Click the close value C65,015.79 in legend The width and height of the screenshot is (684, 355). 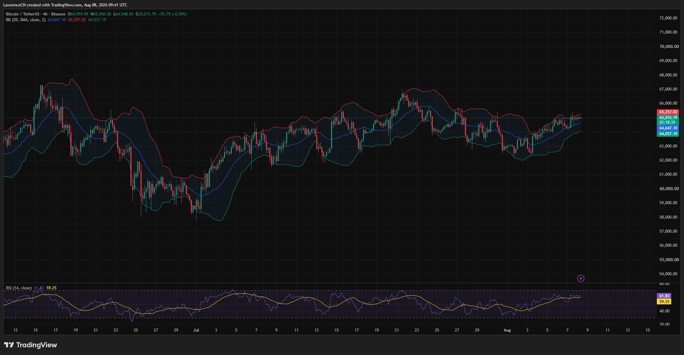pyautogui.click(x=146, y=14)
